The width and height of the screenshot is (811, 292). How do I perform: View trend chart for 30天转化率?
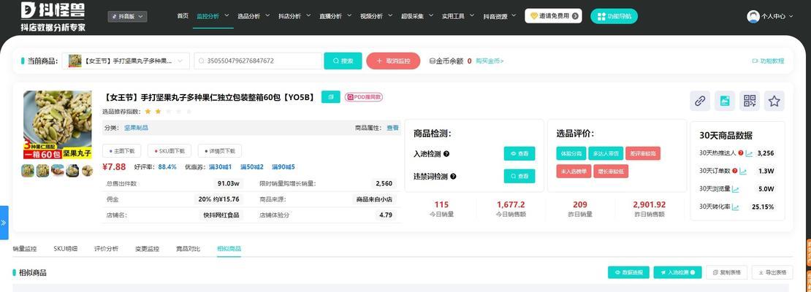click(736, 207)
